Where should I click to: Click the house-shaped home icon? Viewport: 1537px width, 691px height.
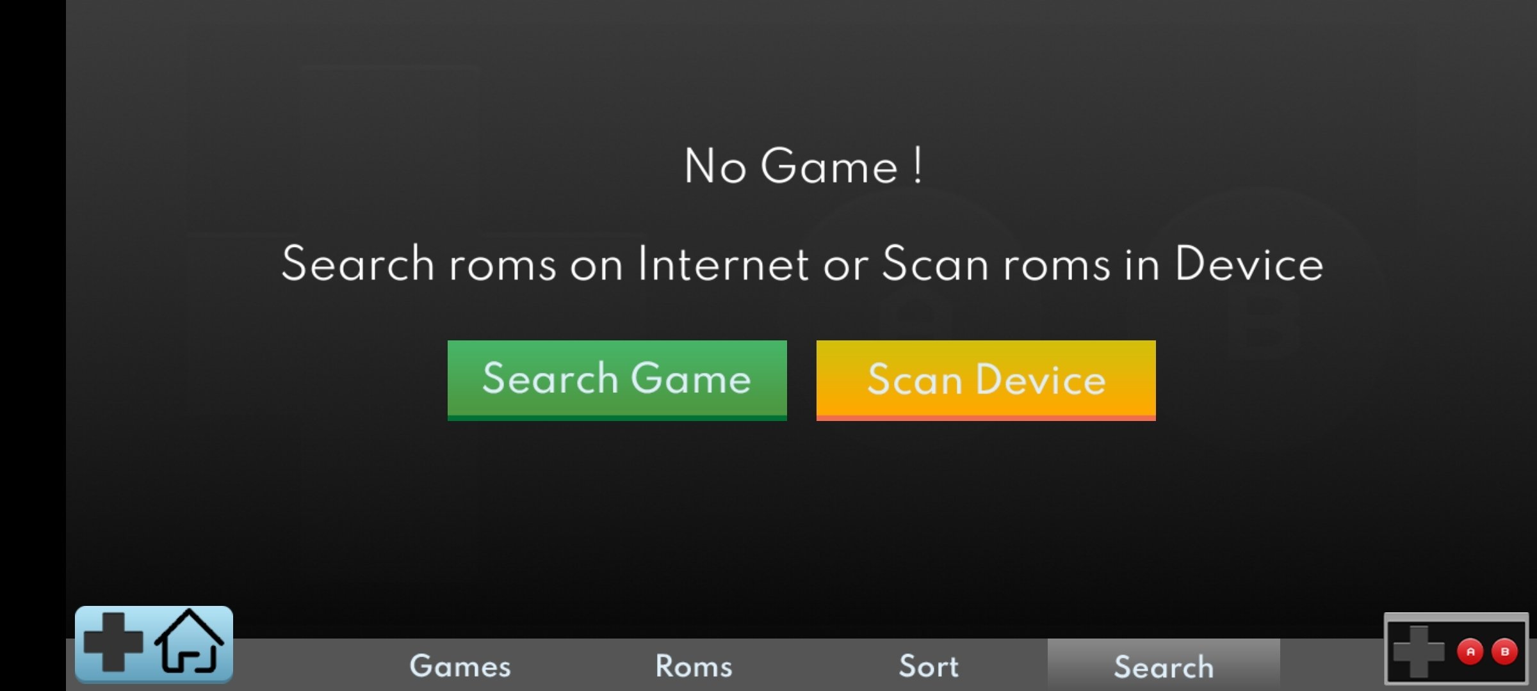tap(190, 642)
